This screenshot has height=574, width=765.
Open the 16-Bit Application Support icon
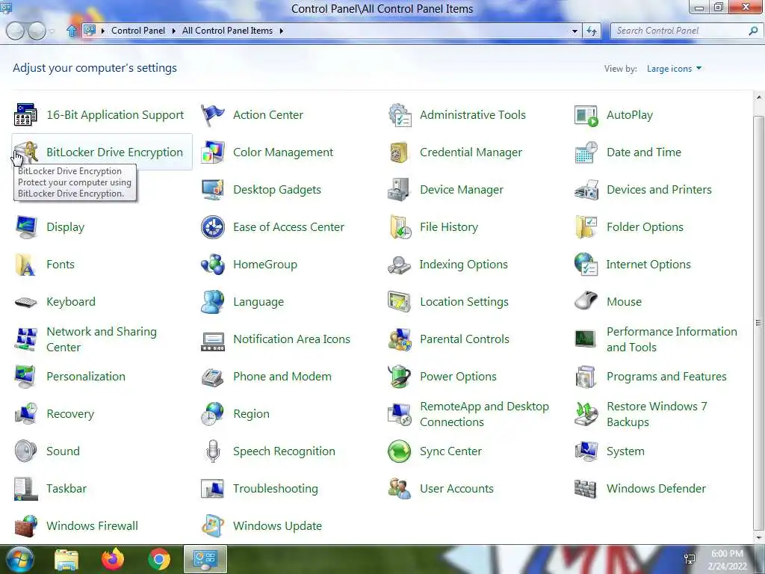tap(25, 114)
